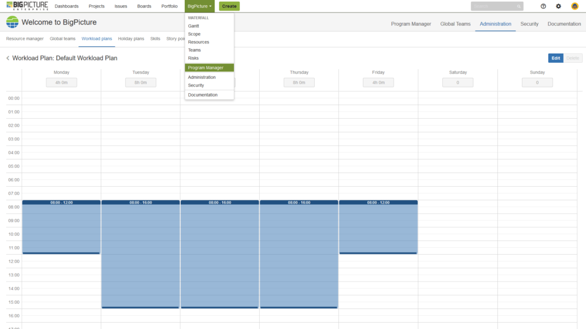The image size is (586, 329).
Task: Click the globe icon beside Welcome to BigPicture
Action: click(11, 22)
